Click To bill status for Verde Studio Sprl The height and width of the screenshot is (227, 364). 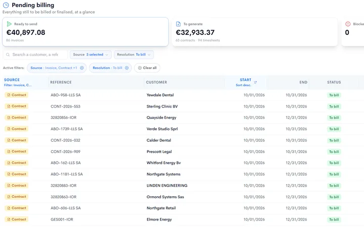point(334,129)
